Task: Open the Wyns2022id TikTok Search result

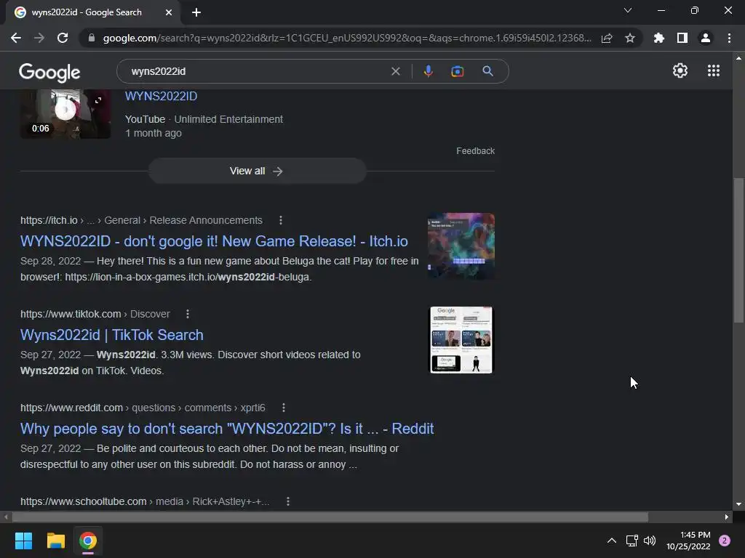Action: point(111,335)
